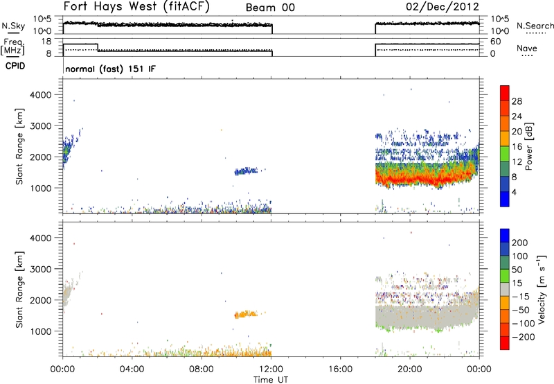Click the date "02/Dec/2012"
This screenshot has height=384, width=554.
pyautogui.click(x=443, y=6)
